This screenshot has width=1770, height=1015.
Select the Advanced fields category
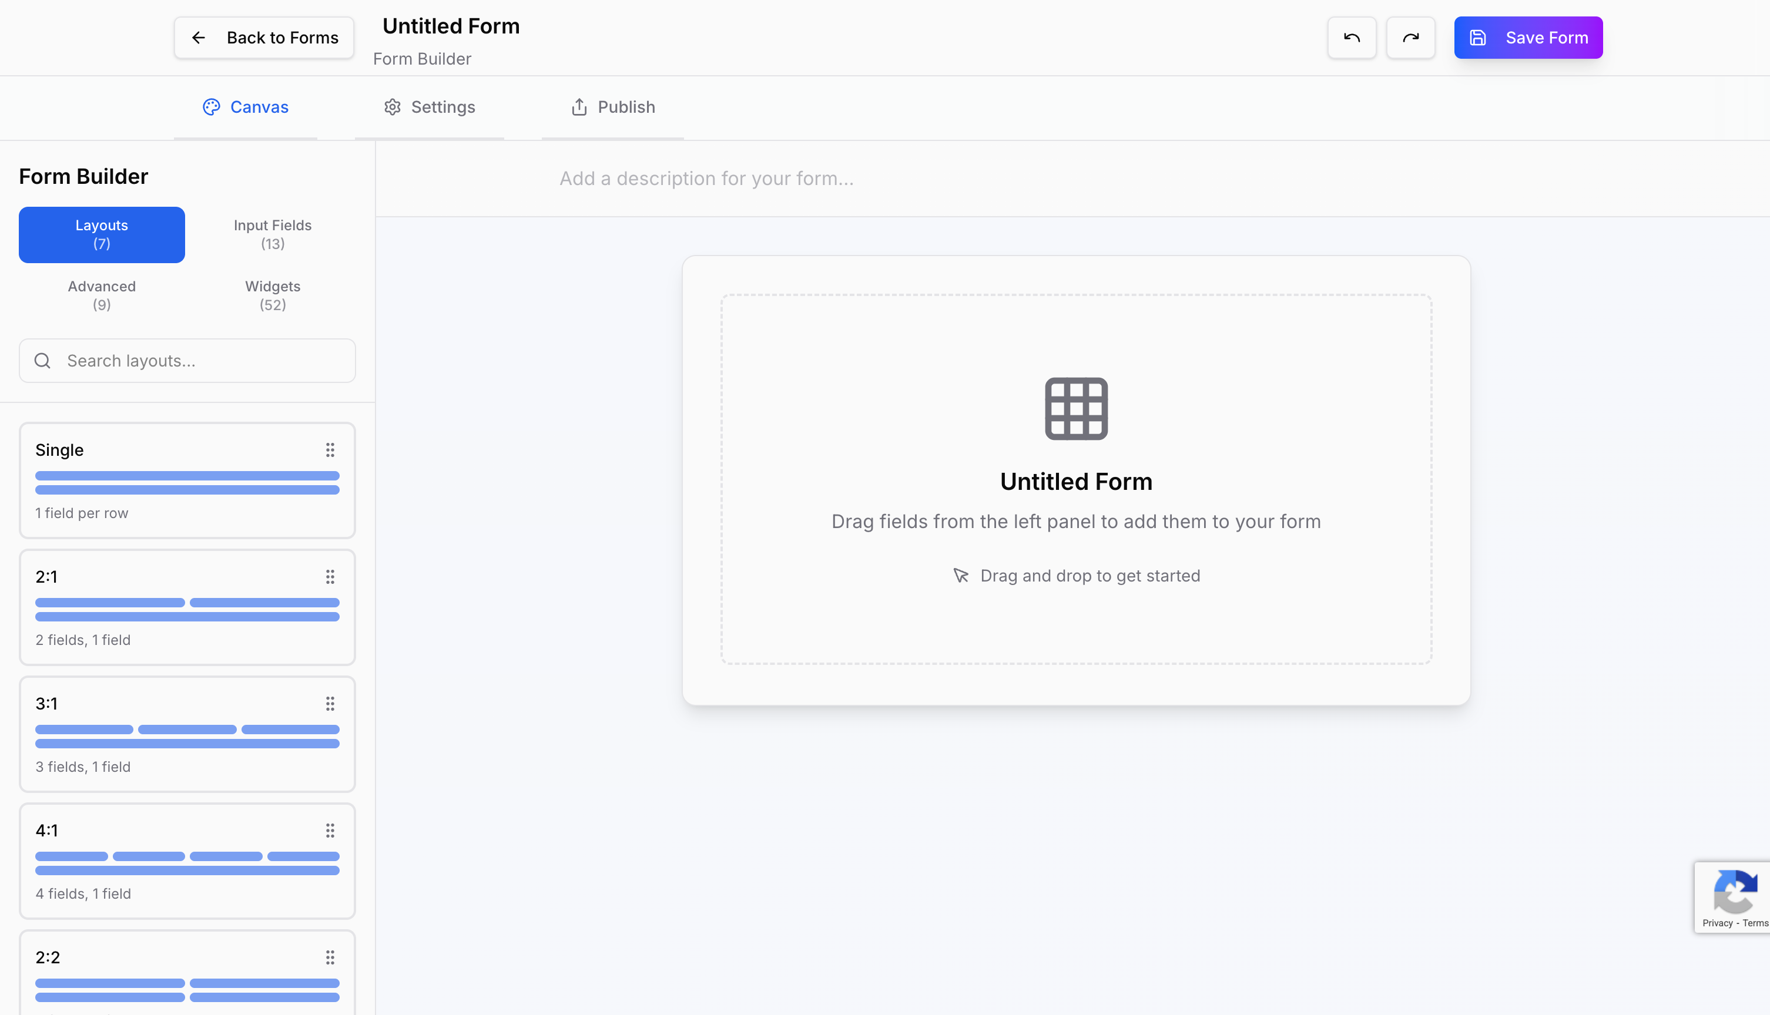tap(101, 295)
